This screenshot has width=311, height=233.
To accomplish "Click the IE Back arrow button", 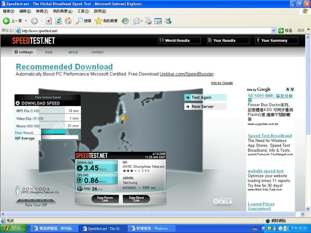I will [x=6, y=21].
